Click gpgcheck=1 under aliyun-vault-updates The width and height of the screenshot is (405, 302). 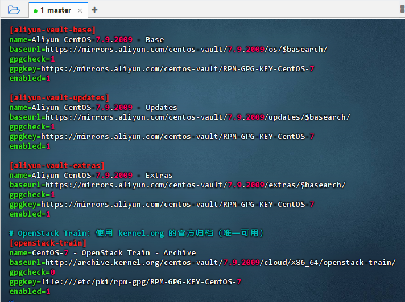(32, 127)
